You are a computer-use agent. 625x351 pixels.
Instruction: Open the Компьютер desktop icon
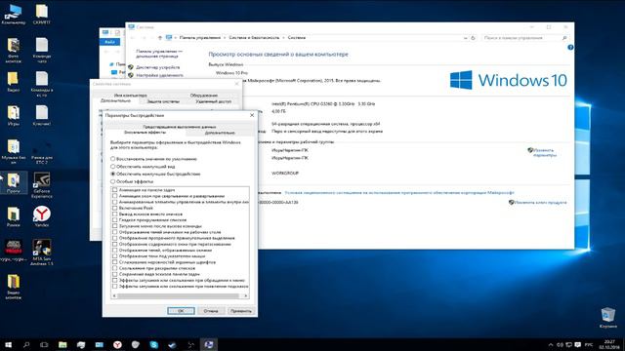click(13, 14)
